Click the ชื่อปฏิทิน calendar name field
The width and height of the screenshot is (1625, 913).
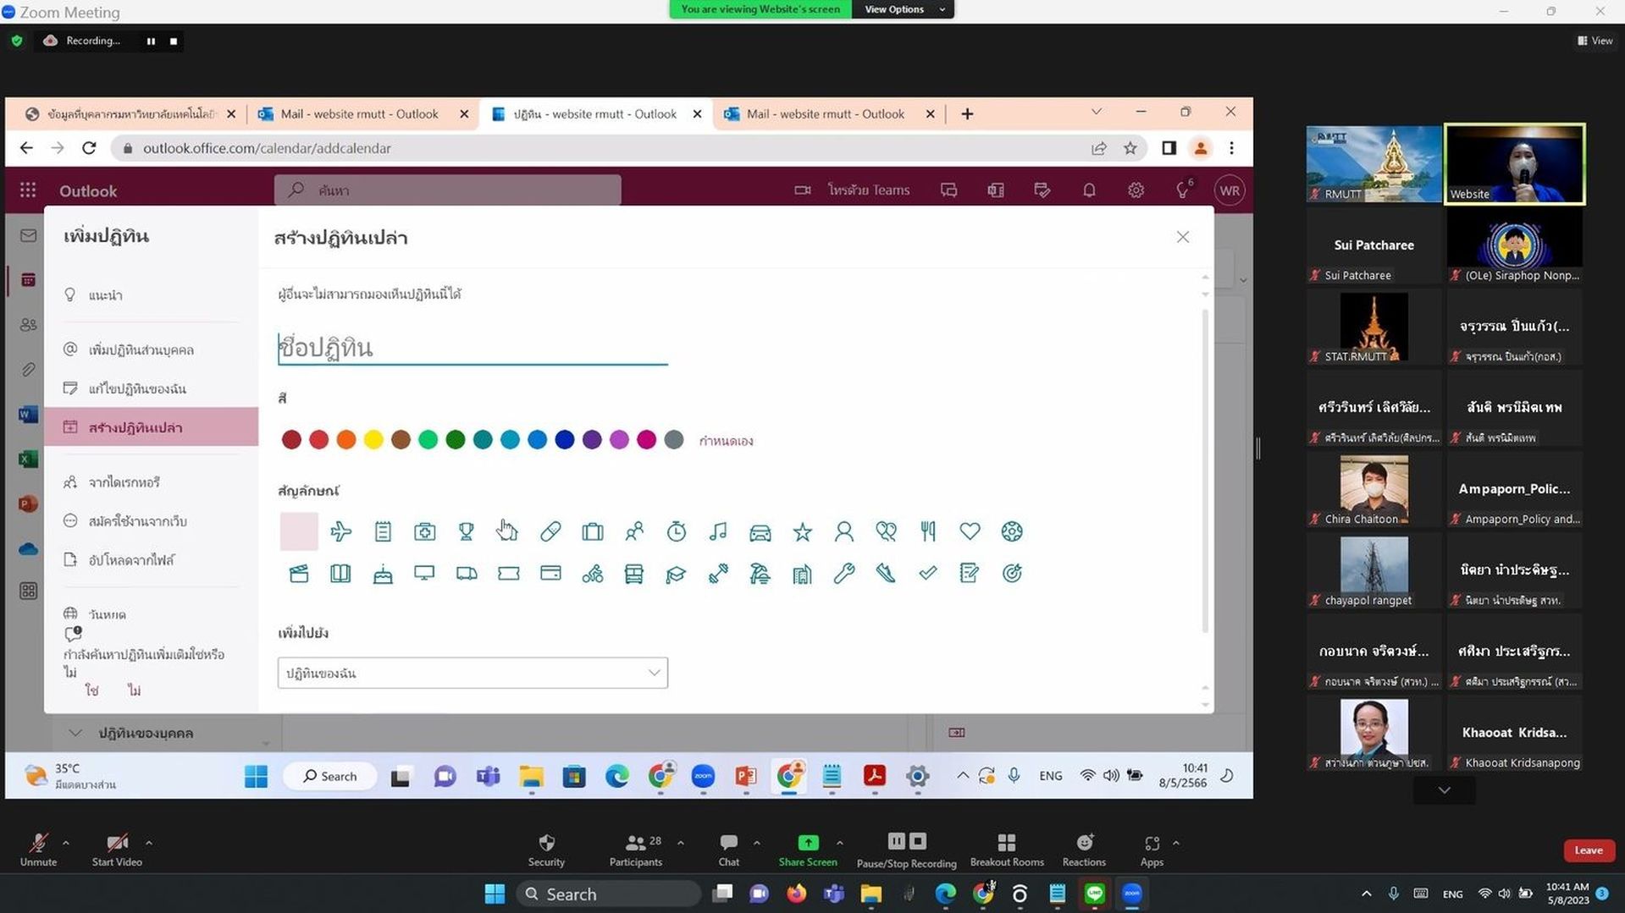click(x=473, y=347)
